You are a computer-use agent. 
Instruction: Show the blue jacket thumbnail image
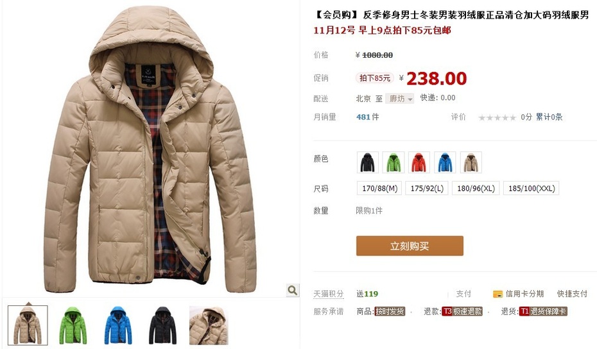[117, 325]
